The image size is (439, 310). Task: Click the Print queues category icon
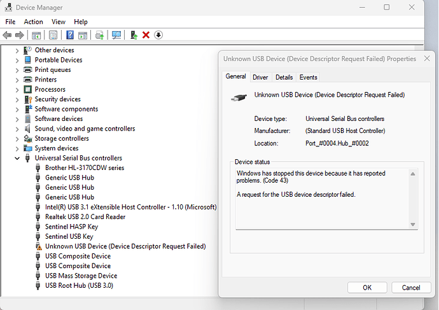28,69
